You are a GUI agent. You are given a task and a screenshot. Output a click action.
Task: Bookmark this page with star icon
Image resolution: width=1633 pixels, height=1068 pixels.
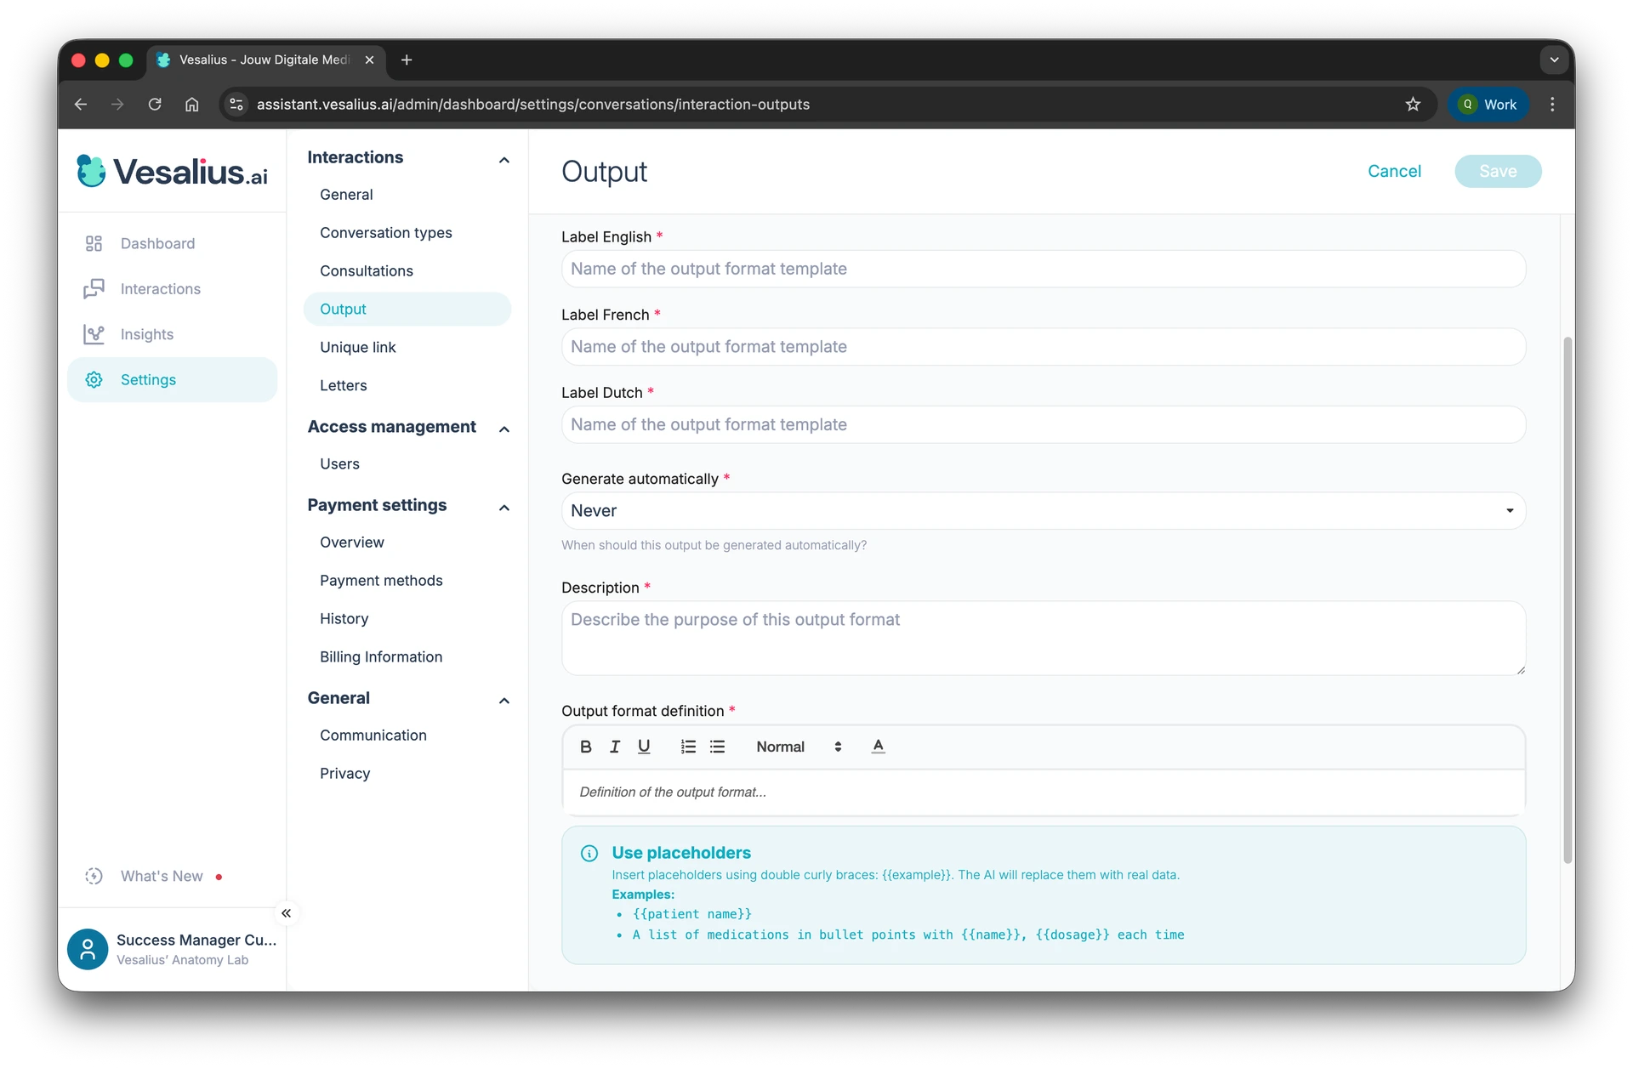pyautogui.click(x=1413, y=105)
